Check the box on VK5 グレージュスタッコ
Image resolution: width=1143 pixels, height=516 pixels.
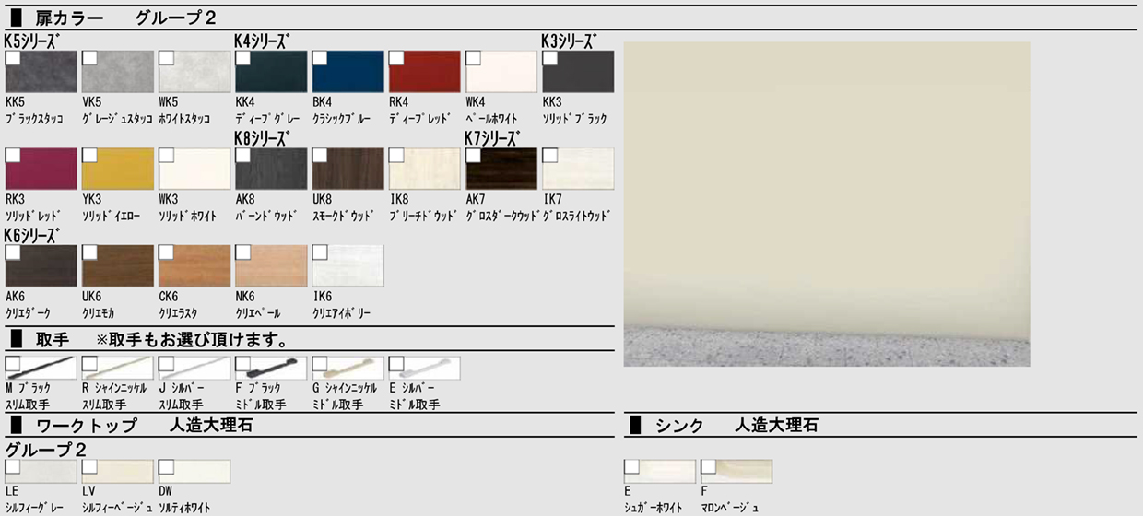tap(89, 58)
